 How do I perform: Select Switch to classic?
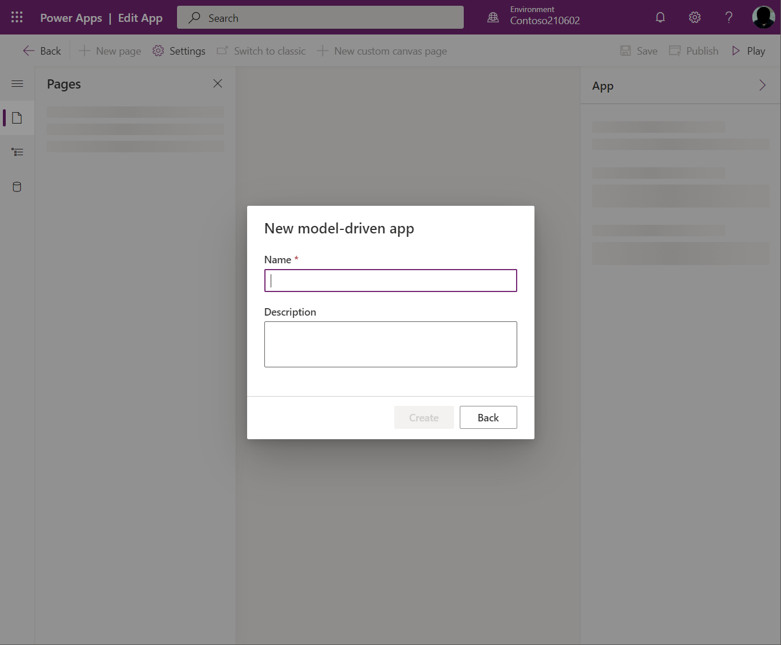261,51
